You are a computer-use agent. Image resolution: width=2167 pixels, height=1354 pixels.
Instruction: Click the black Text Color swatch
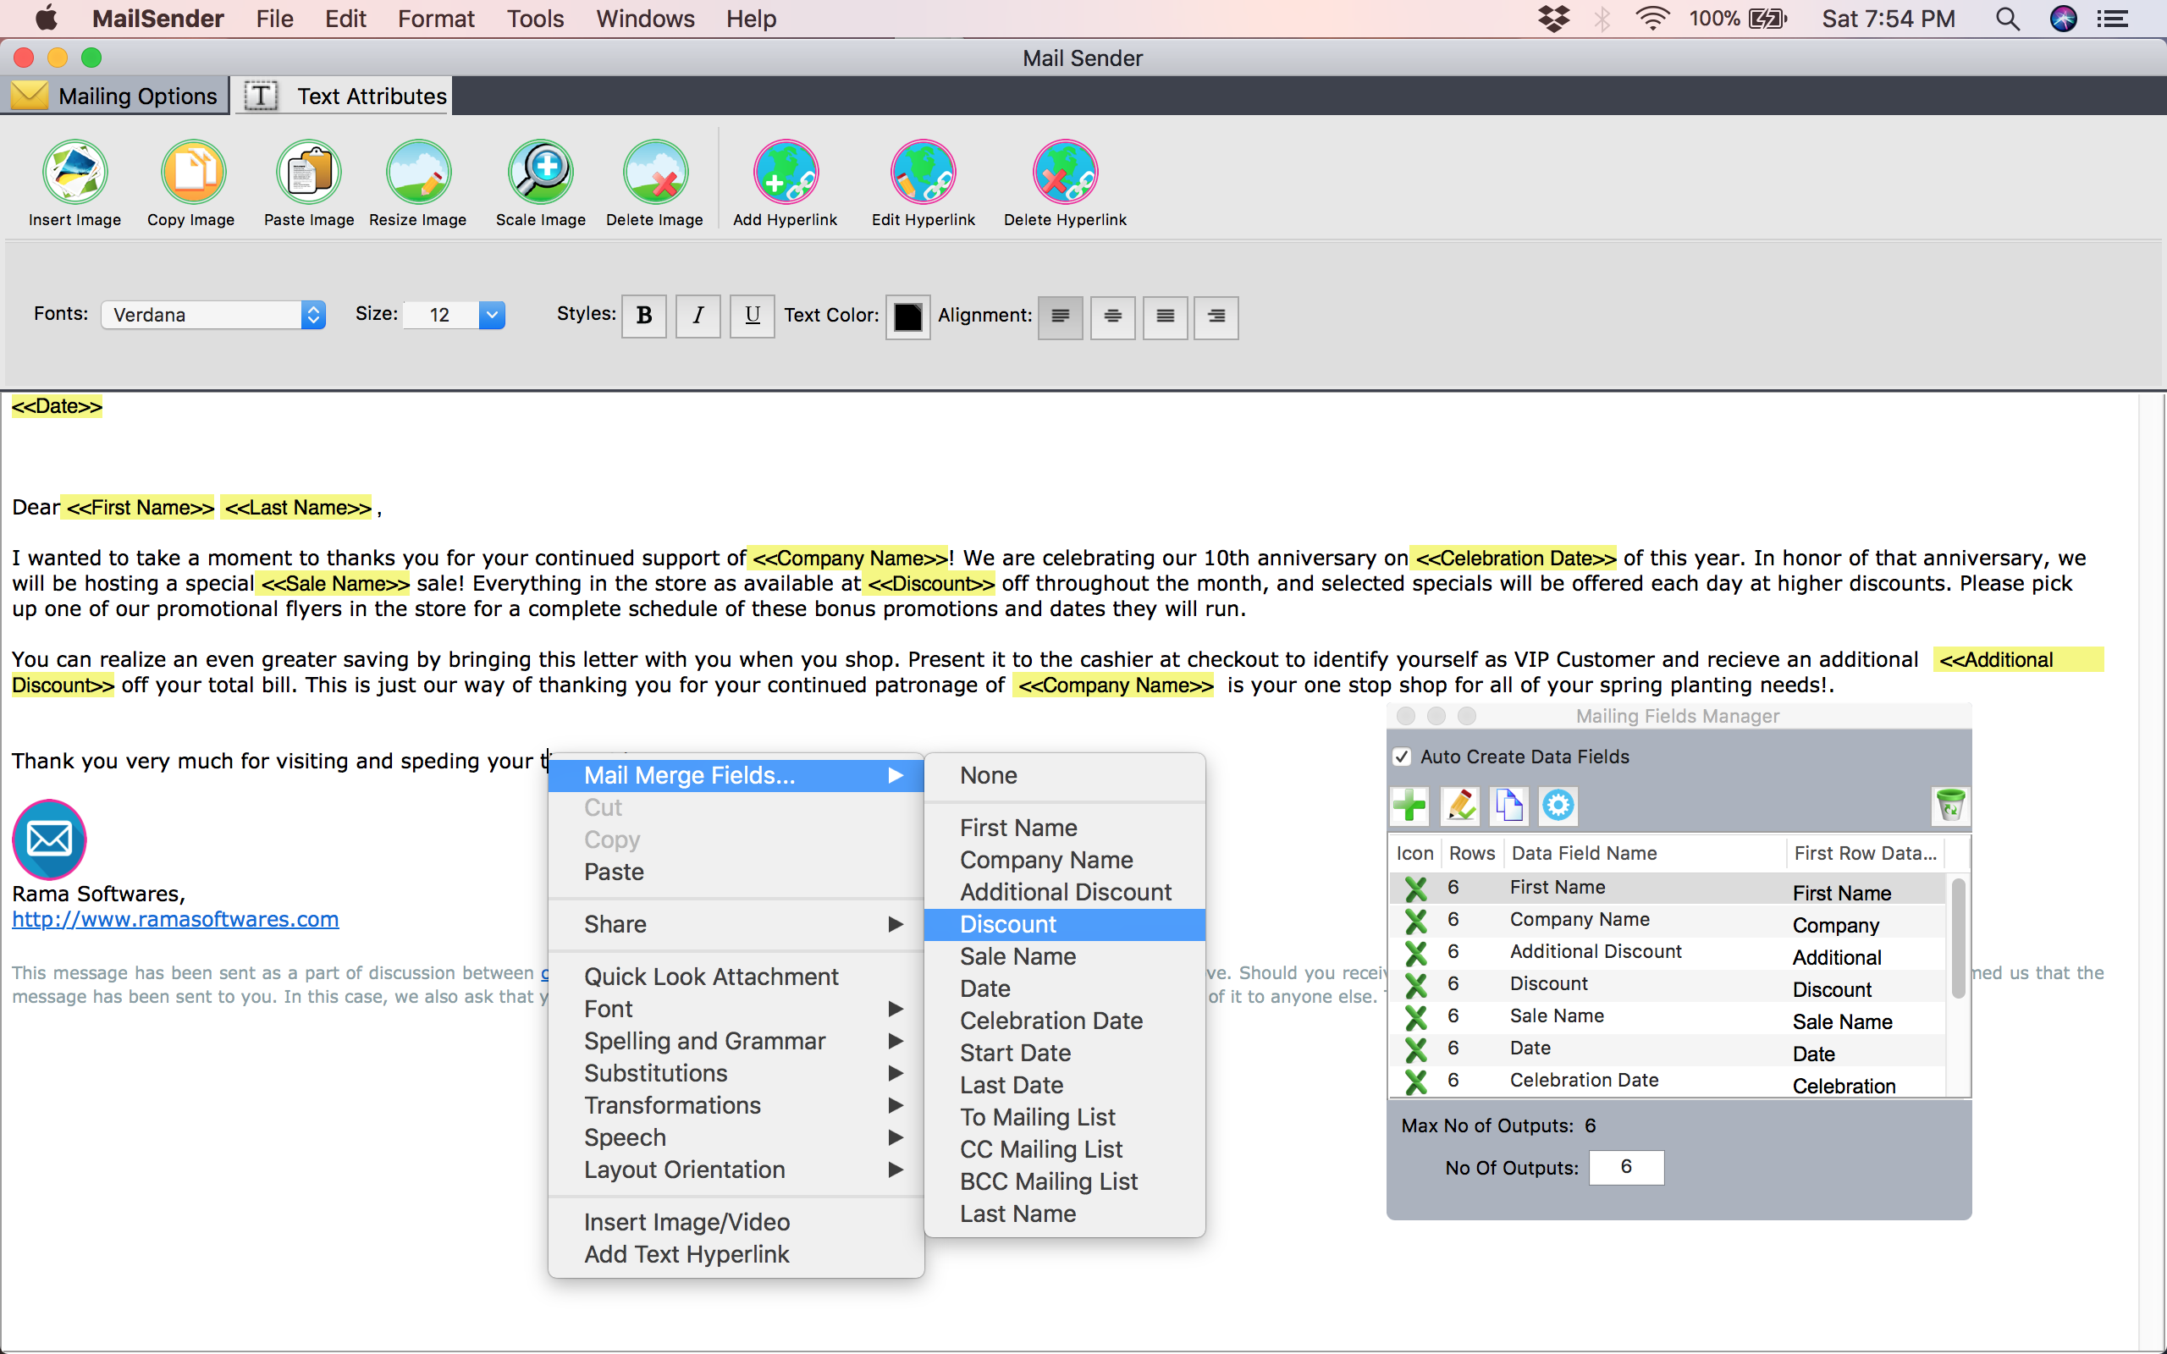(908, 317)
